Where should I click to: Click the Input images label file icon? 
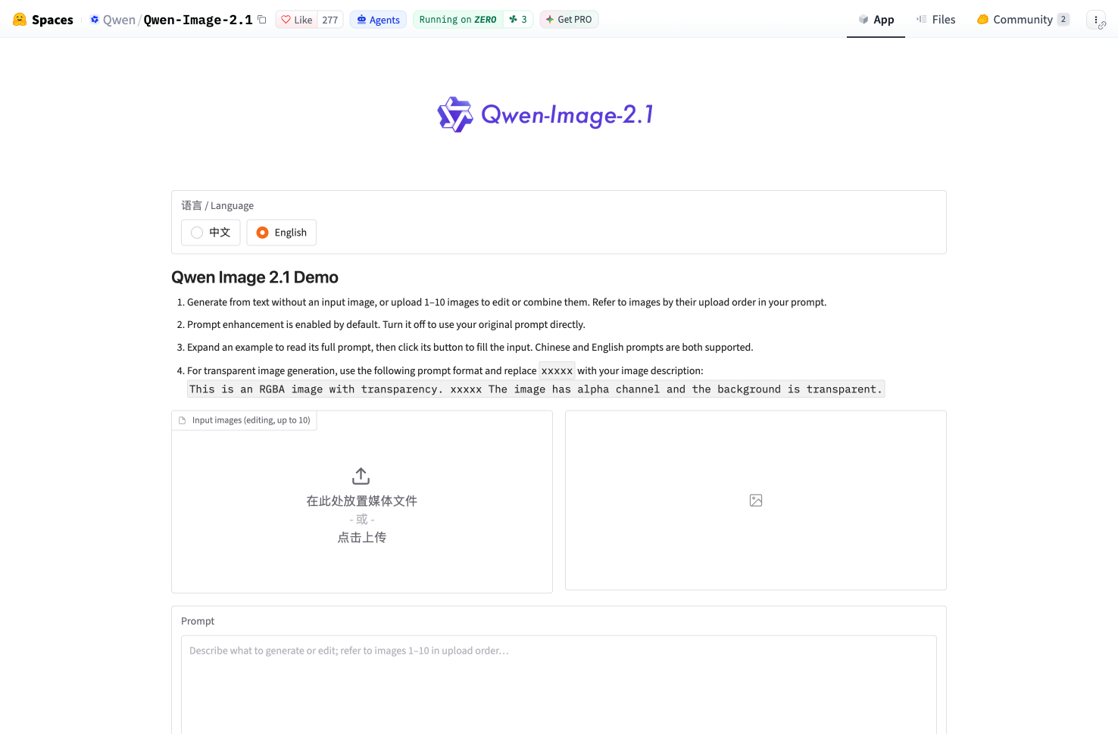(x=182, y=420)
